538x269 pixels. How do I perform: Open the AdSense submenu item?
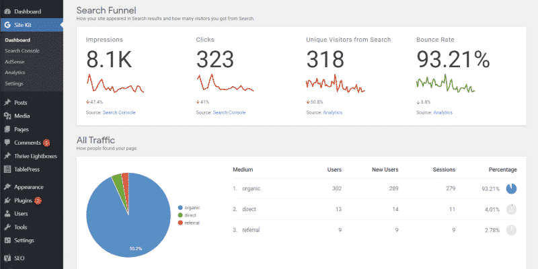[x=14, y=62]
